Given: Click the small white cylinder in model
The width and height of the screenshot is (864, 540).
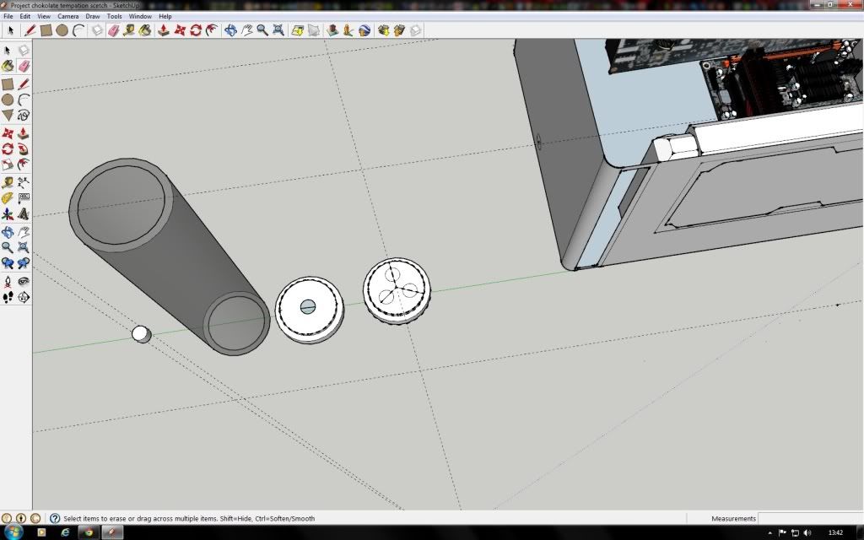Looking at the screenshot, I should tap(141, 334).
